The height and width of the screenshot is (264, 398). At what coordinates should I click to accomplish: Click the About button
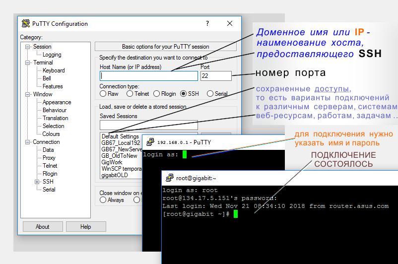click(x=43, y=227)
